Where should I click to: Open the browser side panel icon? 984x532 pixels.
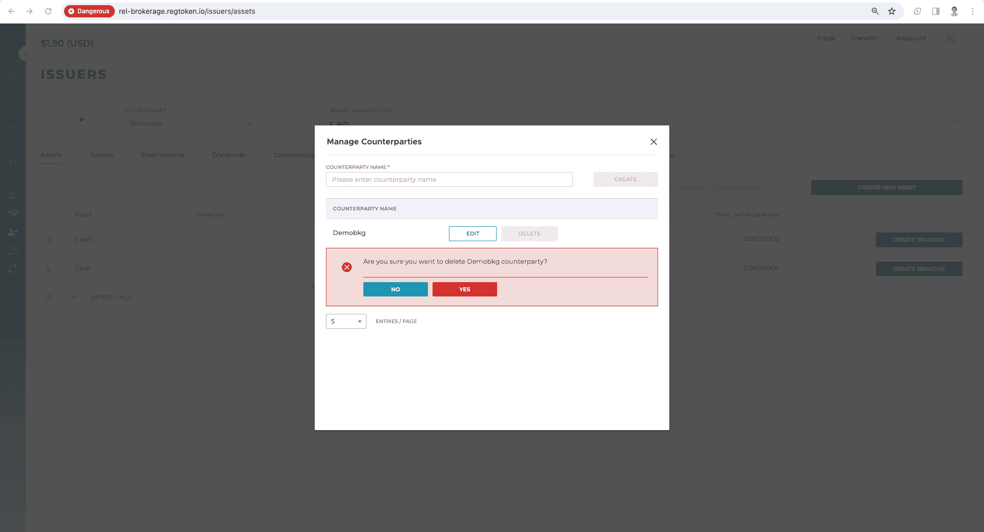point(936,11)
